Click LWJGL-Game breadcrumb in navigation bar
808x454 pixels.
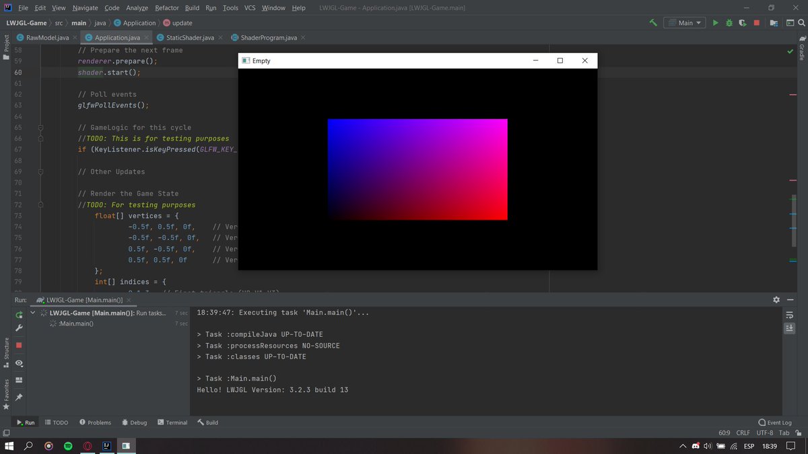(26, 23)
